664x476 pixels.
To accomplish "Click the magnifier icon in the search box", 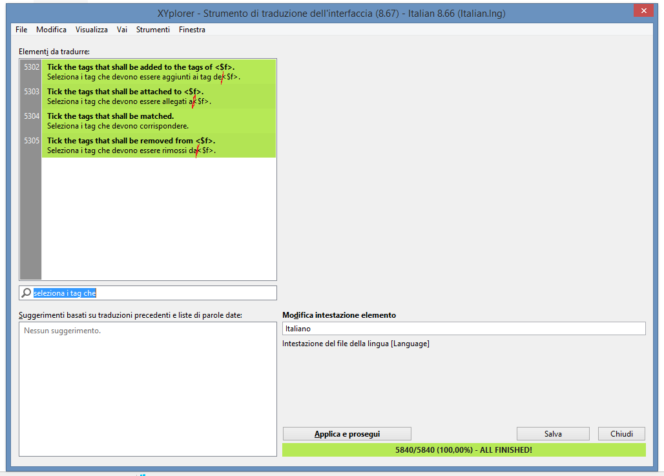I will 26,293.
